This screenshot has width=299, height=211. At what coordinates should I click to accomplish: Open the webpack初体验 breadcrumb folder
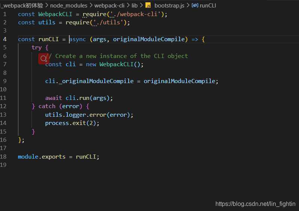[x=22, y=6]
